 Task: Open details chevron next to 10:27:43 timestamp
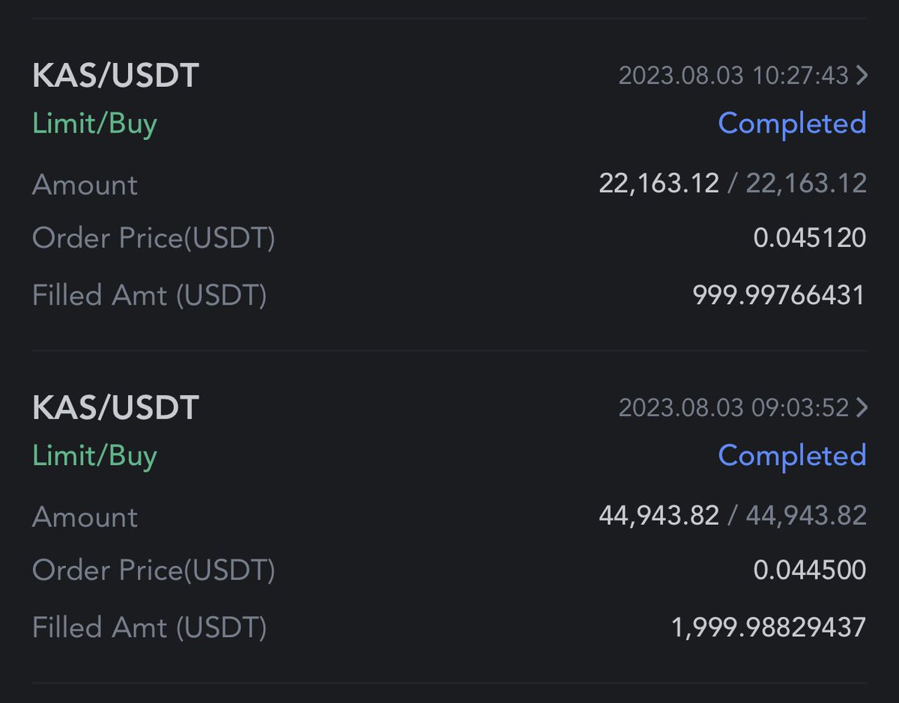[862, 76]
